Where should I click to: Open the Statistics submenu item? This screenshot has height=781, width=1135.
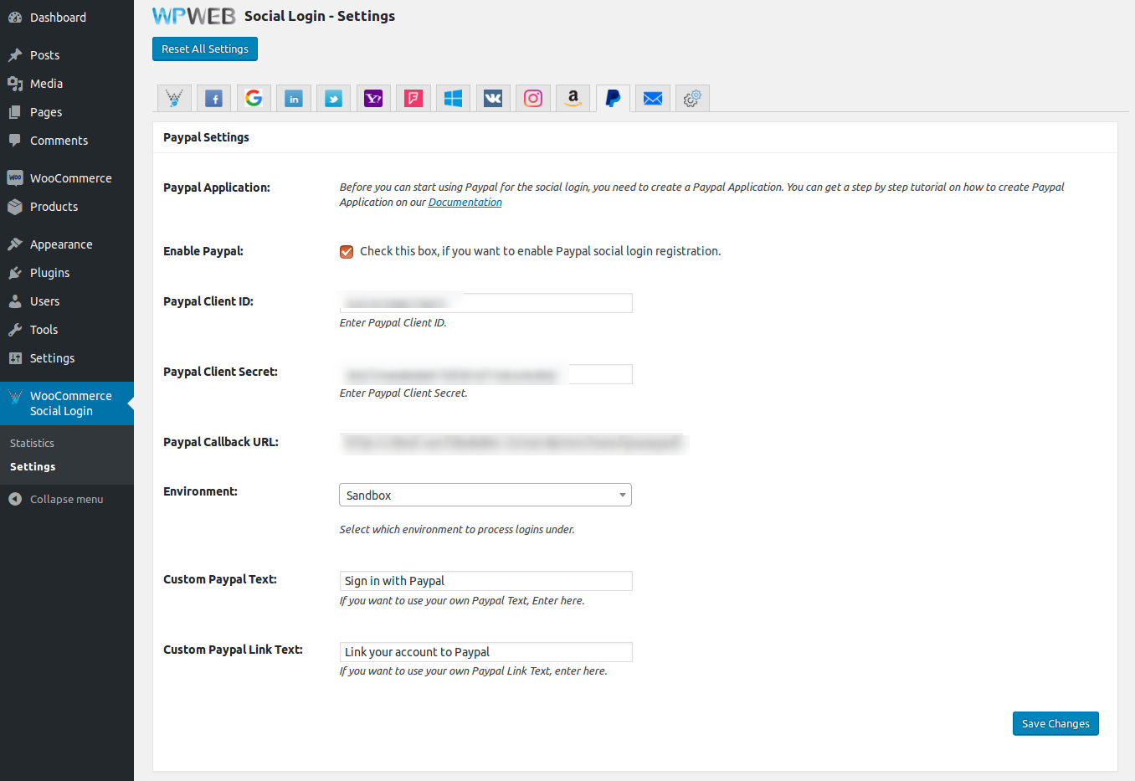(32, 444)
